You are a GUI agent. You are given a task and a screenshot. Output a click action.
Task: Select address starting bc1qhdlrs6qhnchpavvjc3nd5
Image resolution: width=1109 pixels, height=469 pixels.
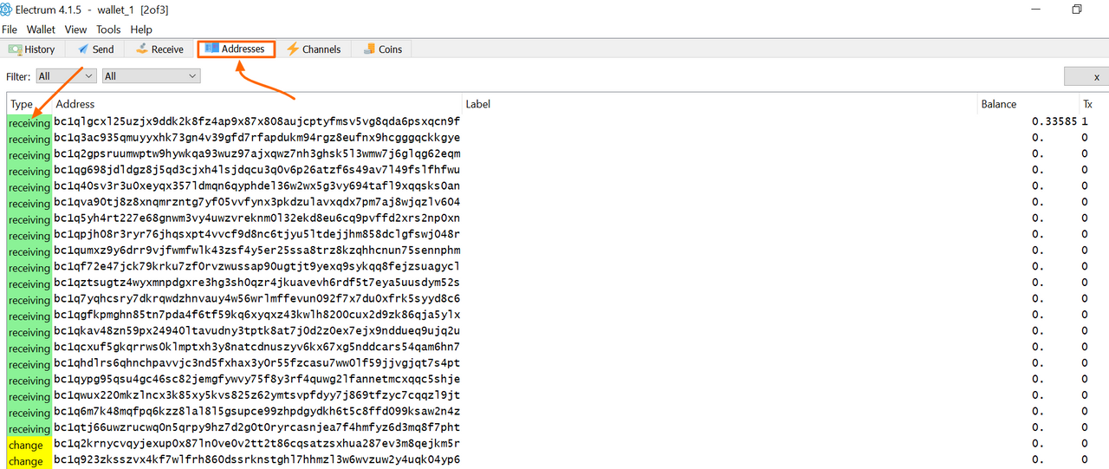[257, 364]
